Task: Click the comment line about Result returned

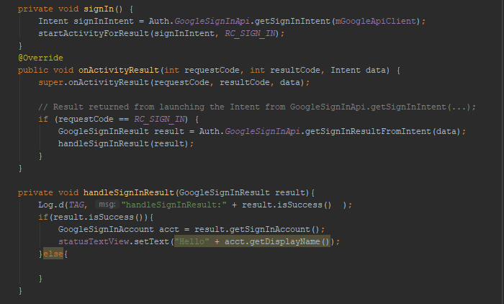Action: pos(257,107)
